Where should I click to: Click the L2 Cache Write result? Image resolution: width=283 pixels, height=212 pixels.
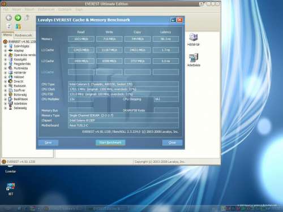109,61
